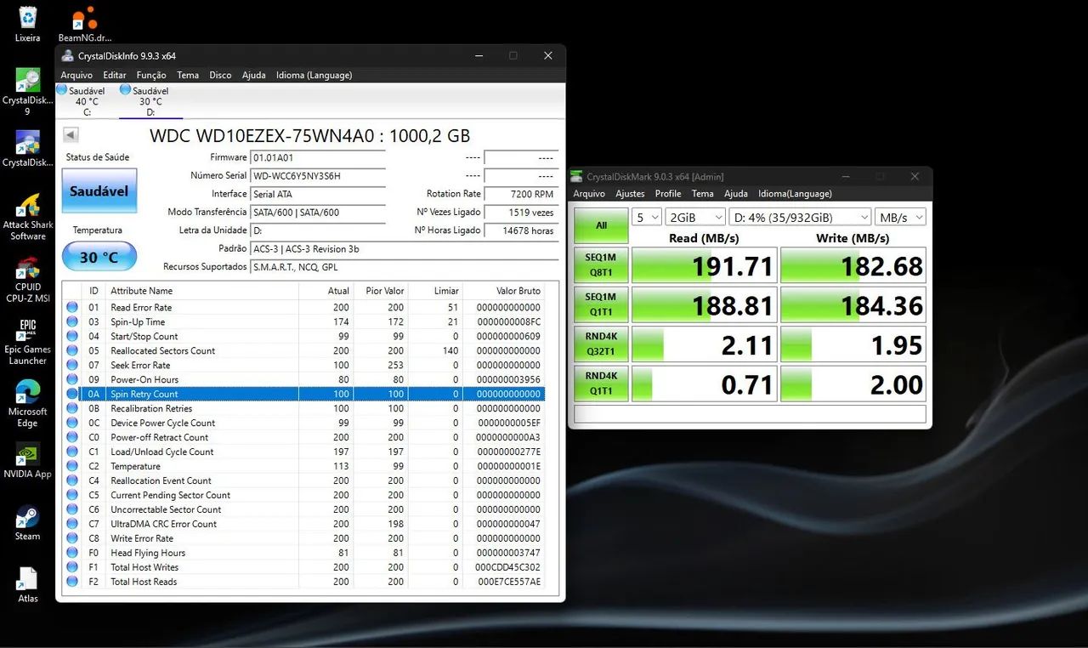Open the test count dropdown showing 5

click(646, 217)
